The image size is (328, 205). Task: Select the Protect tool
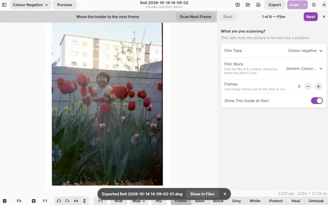click(276, 201)
